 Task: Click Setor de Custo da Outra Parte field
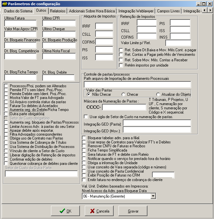coord(41,174)
